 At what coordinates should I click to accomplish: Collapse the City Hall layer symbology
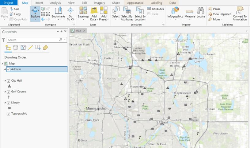tap(5, 81)
